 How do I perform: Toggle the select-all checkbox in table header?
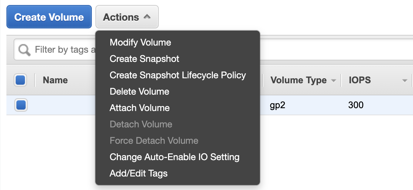[x=20, y=80]
